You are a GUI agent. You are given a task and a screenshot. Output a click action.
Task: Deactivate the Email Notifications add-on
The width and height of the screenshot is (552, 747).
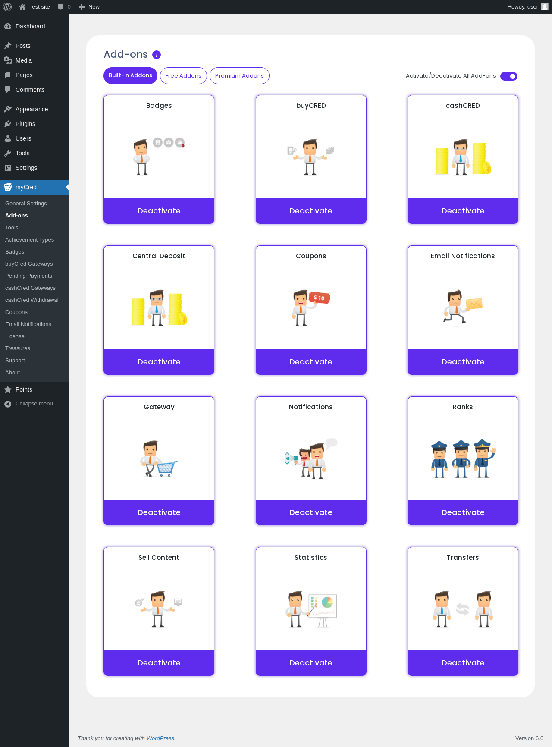click(x=463, y=362)
